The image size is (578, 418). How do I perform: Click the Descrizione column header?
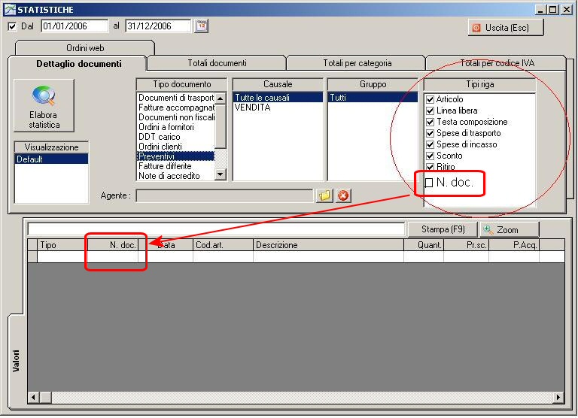pos(328,245)
